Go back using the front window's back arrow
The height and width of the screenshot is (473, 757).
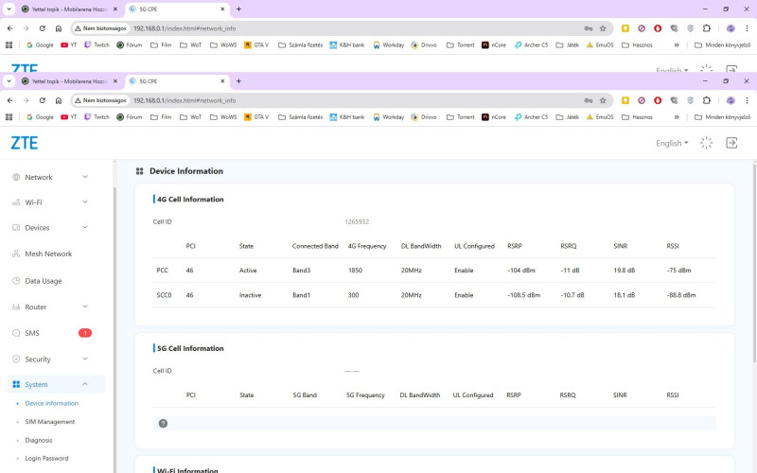[x=10, y=100]
